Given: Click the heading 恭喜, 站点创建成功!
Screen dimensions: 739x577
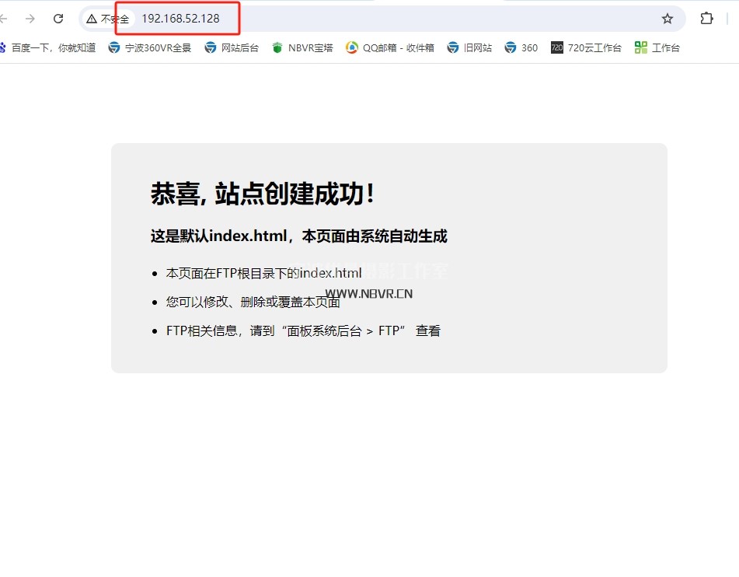Looking at the screenshot, I should coord(263,194).
